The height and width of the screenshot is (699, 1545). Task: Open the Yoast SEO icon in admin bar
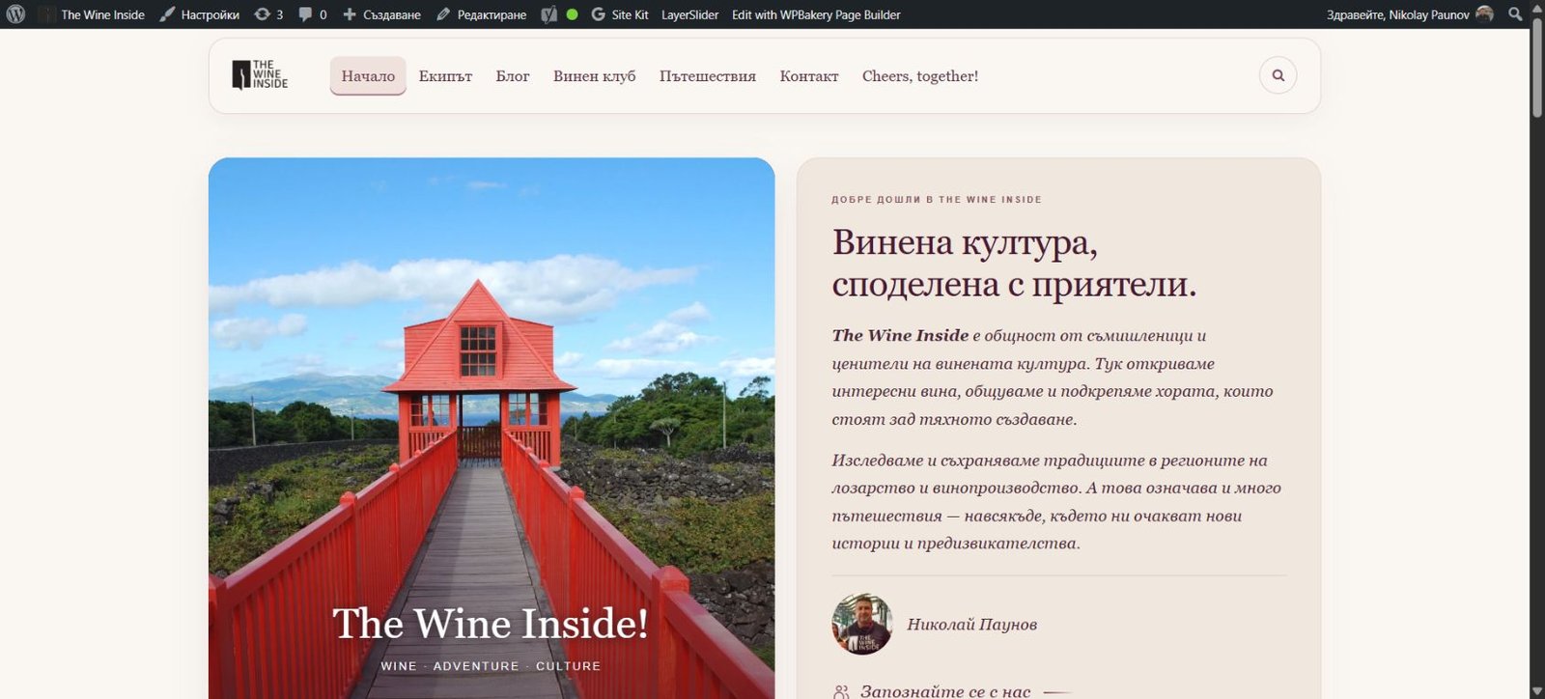[x=549, y=14]
